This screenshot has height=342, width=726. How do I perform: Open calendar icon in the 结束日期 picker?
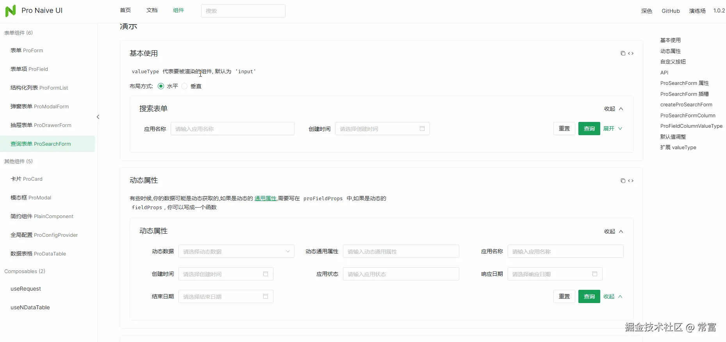(x=266, y=296)
